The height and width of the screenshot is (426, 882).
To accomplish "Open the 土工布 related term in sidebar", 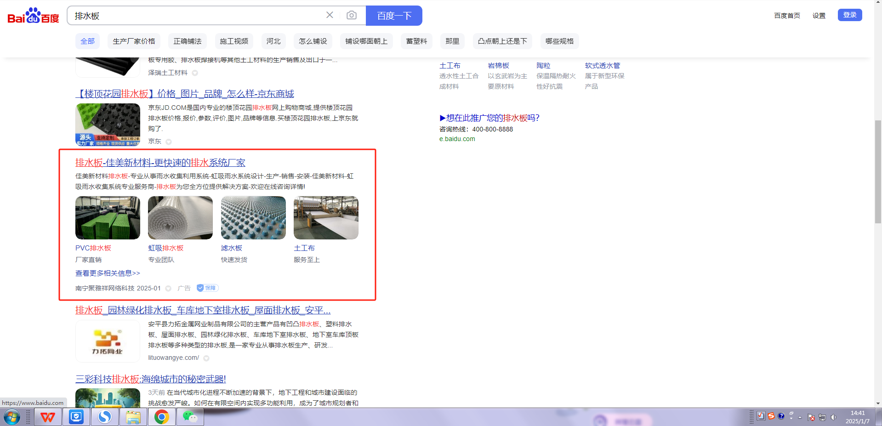I will (450, 66).
